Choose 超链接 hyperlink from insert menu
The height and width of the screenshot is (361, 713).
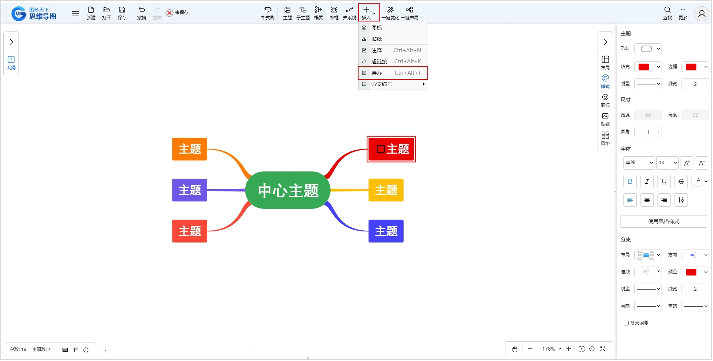(393, 61)
